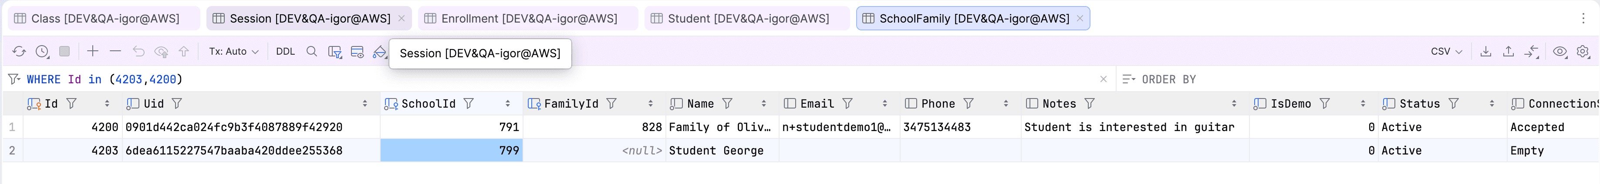Click the ORDER BY input field
The width and height of the screenshot is (1600, 184).
pyautogui.click(x=1242, y=79)
